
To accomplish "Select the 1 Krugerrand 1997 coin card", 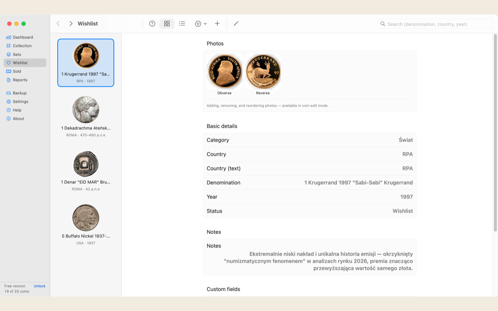I will click(86, 63).
